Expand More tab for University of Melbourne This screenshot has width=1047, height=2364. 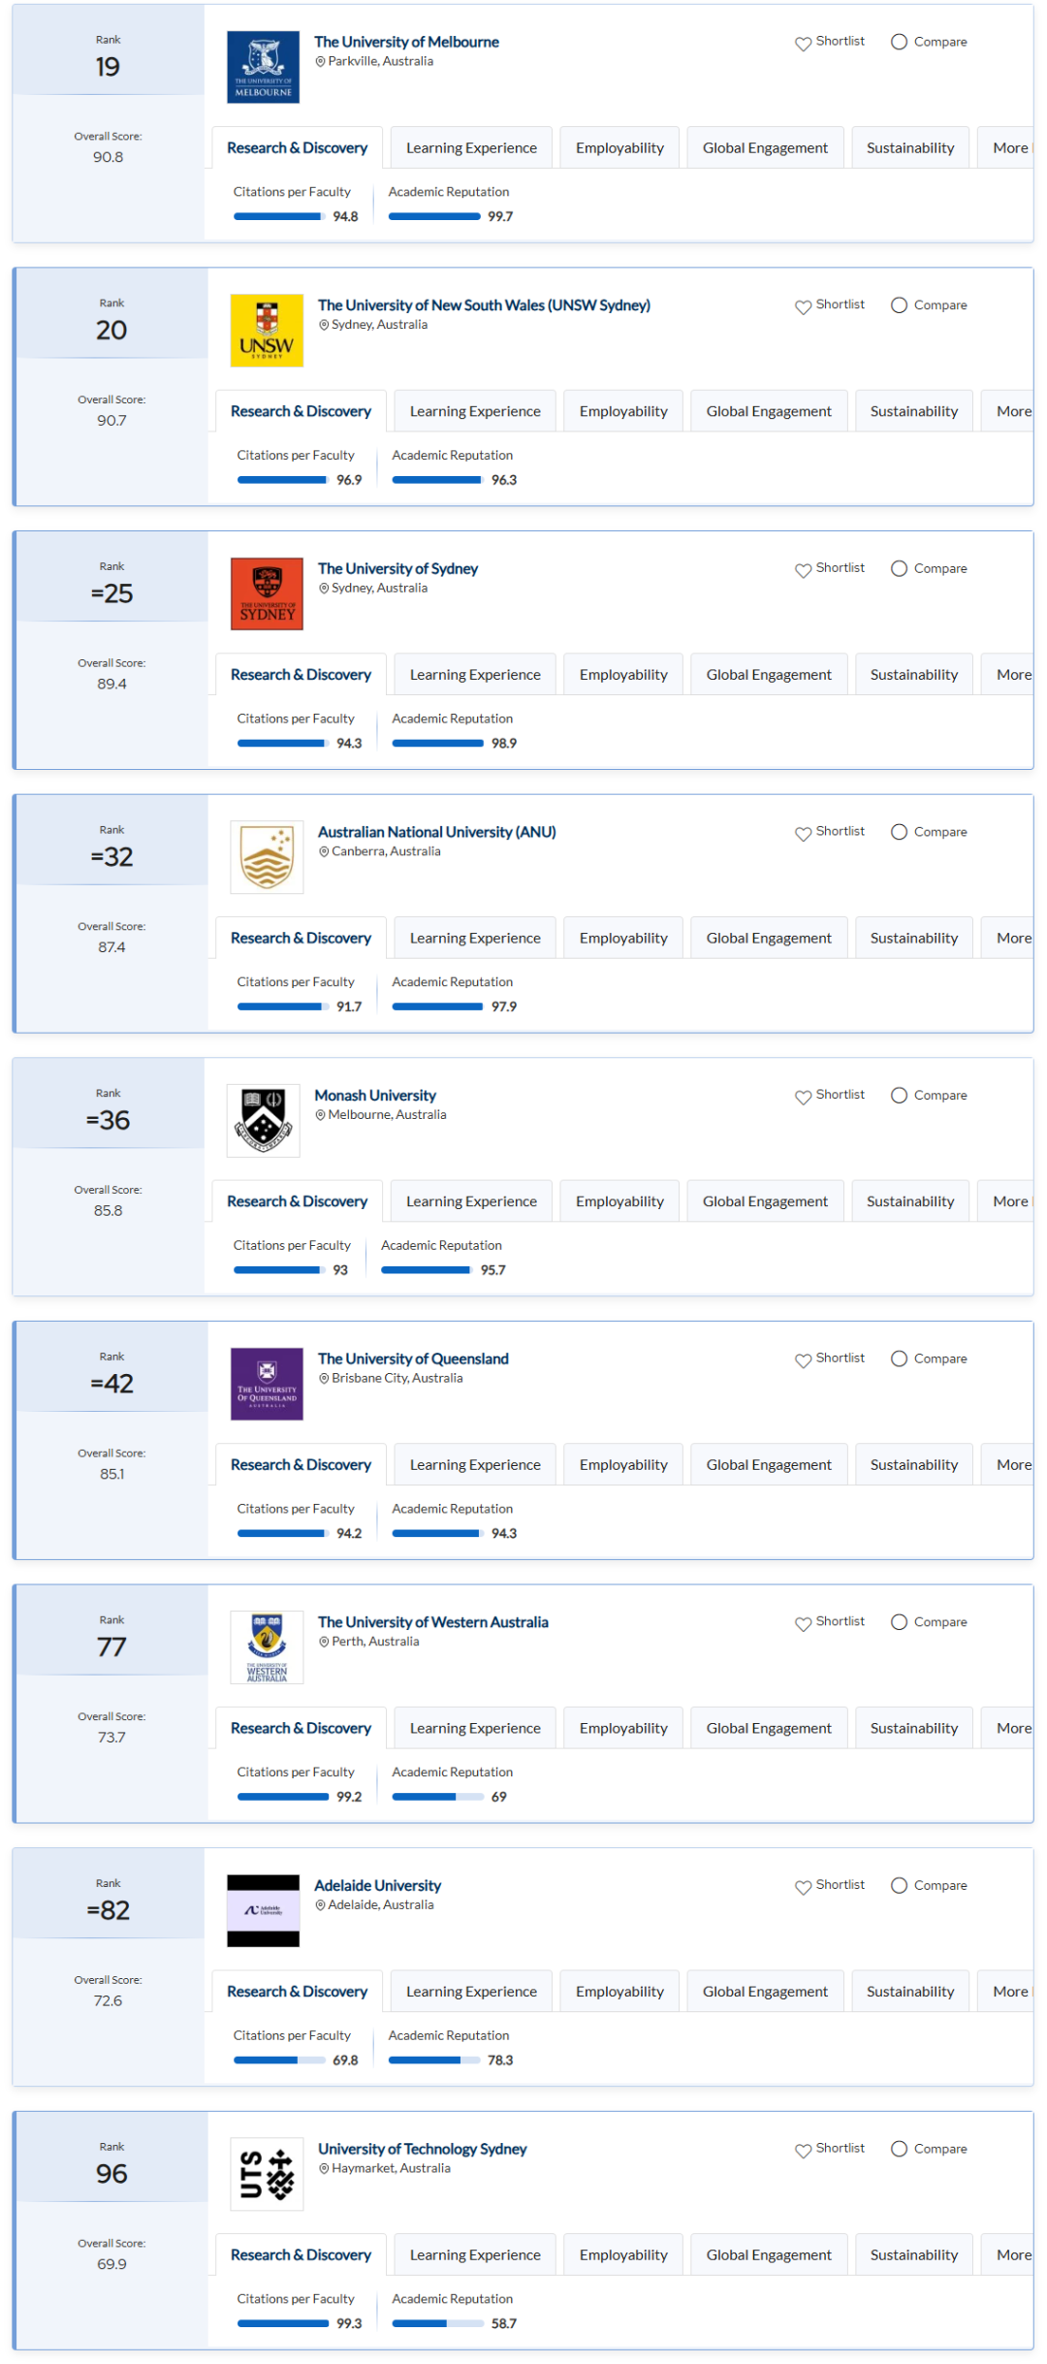[x=1008, y=147]
